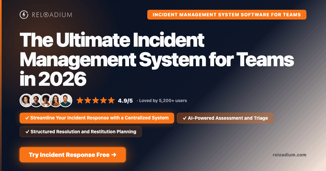The image size is (326, 171).
Task: Click the first orange rating star
Action: click(x=80, y=100)
